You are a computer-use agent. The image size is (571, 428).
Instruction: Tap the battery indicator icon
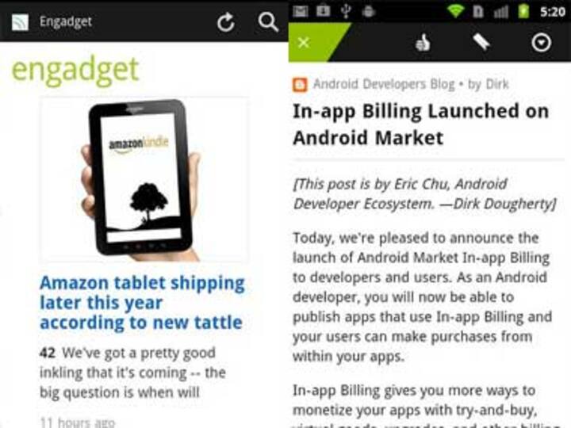[523, 11]
